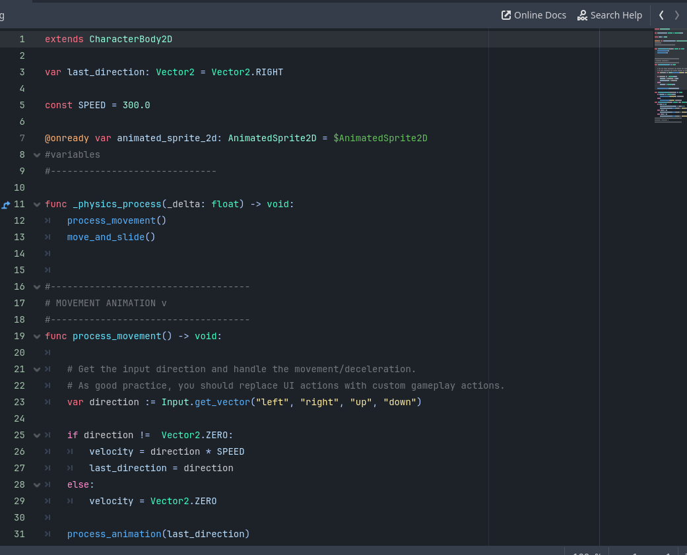
Task: Place cursor on the 300.0 value
Action: [x=136, y=105]
